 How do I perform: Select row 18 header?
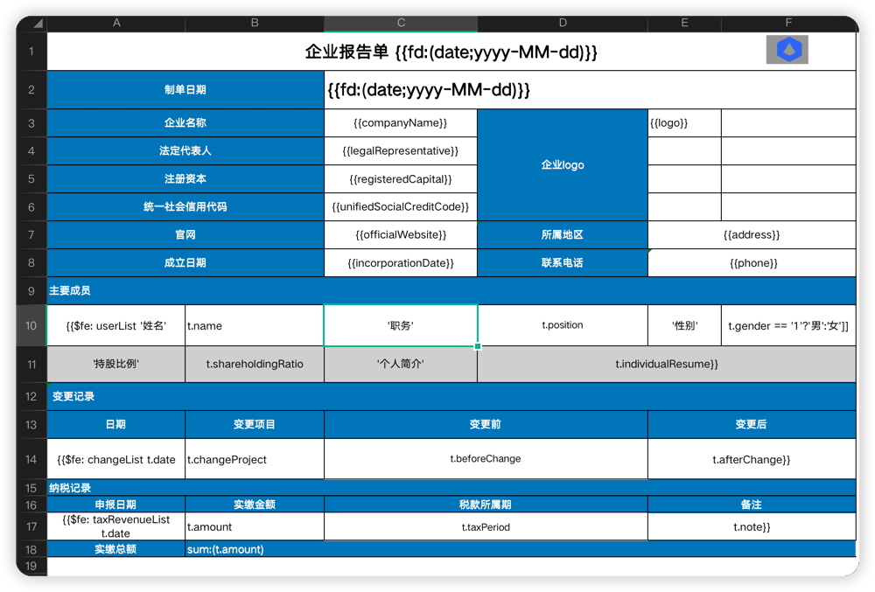coord(31,549)
